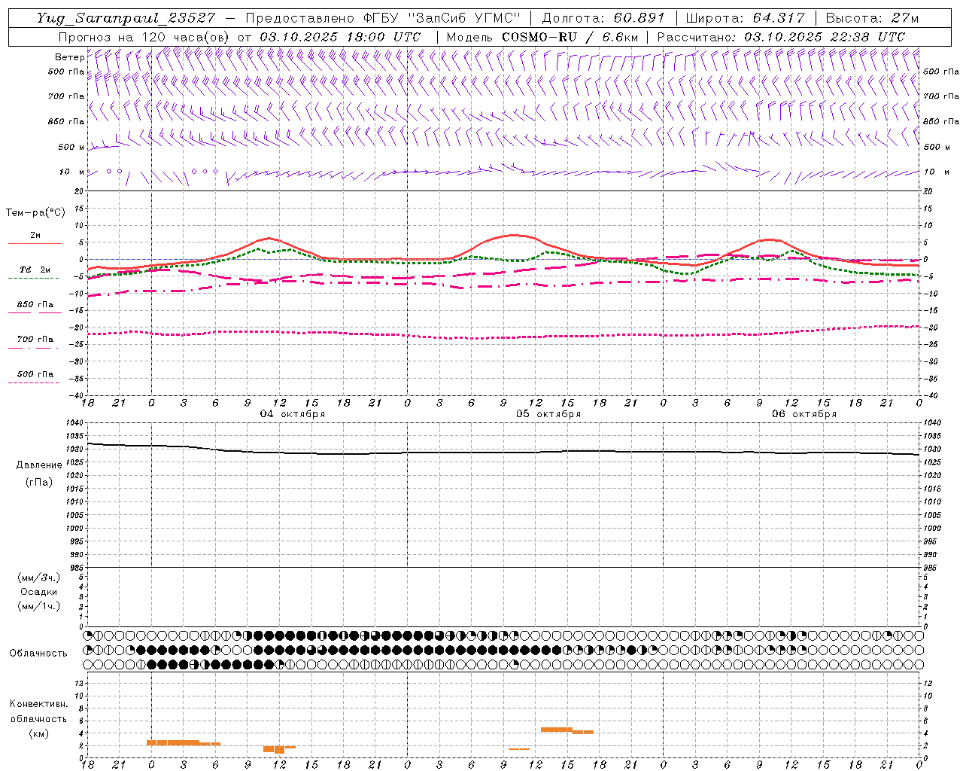Click the (мм/1ч.) precipitation unit label

pos(39,606)
